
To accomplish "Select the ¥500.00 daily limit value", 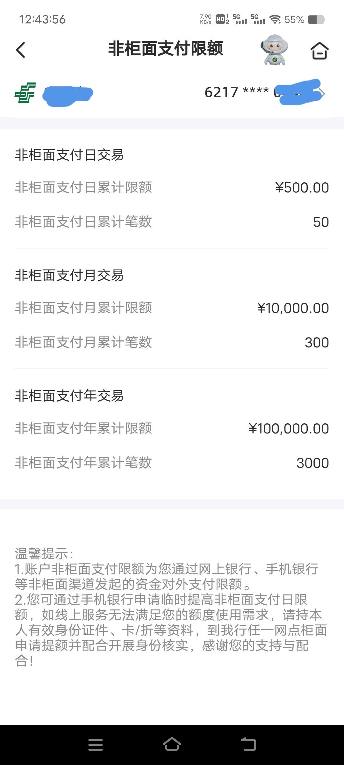I will click(x=302, y=187).
